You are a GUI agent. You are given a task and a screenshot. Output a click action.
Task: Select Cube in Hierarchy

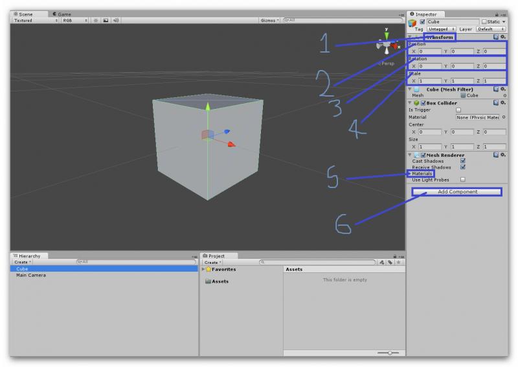pos(104,269)
